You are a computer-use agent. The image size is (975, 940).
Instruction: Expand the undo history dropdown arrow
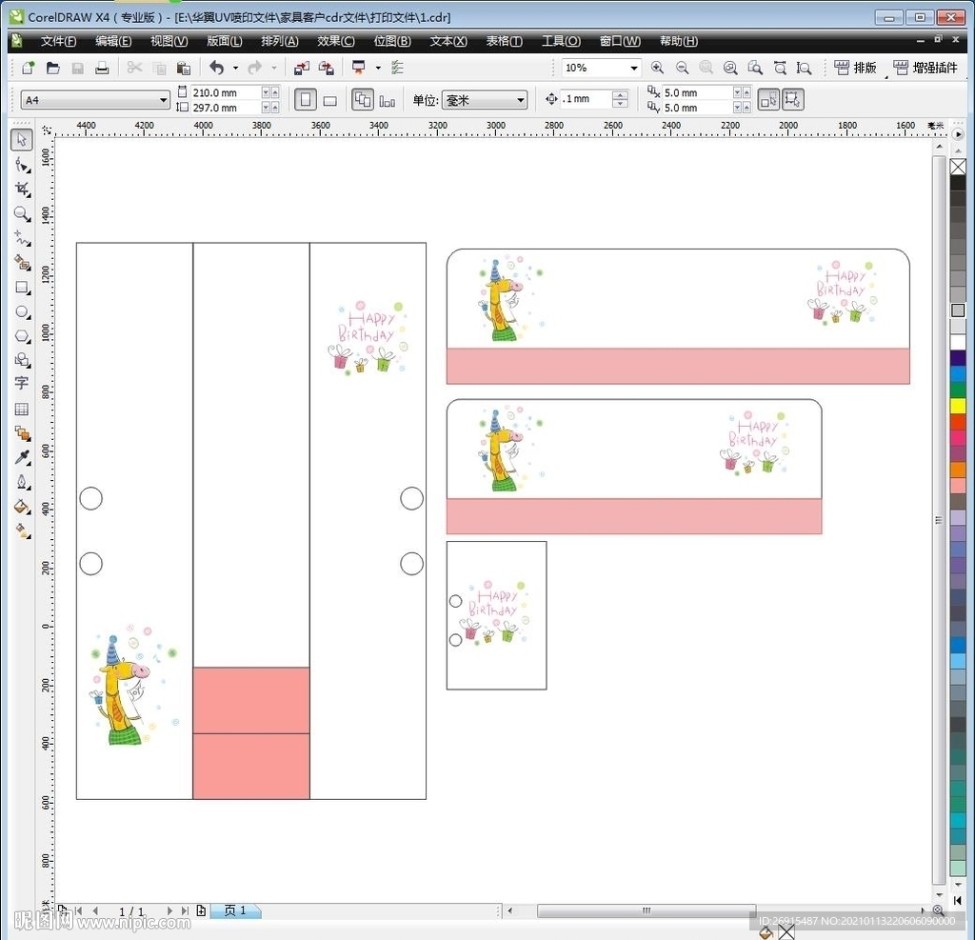point(236,68)
